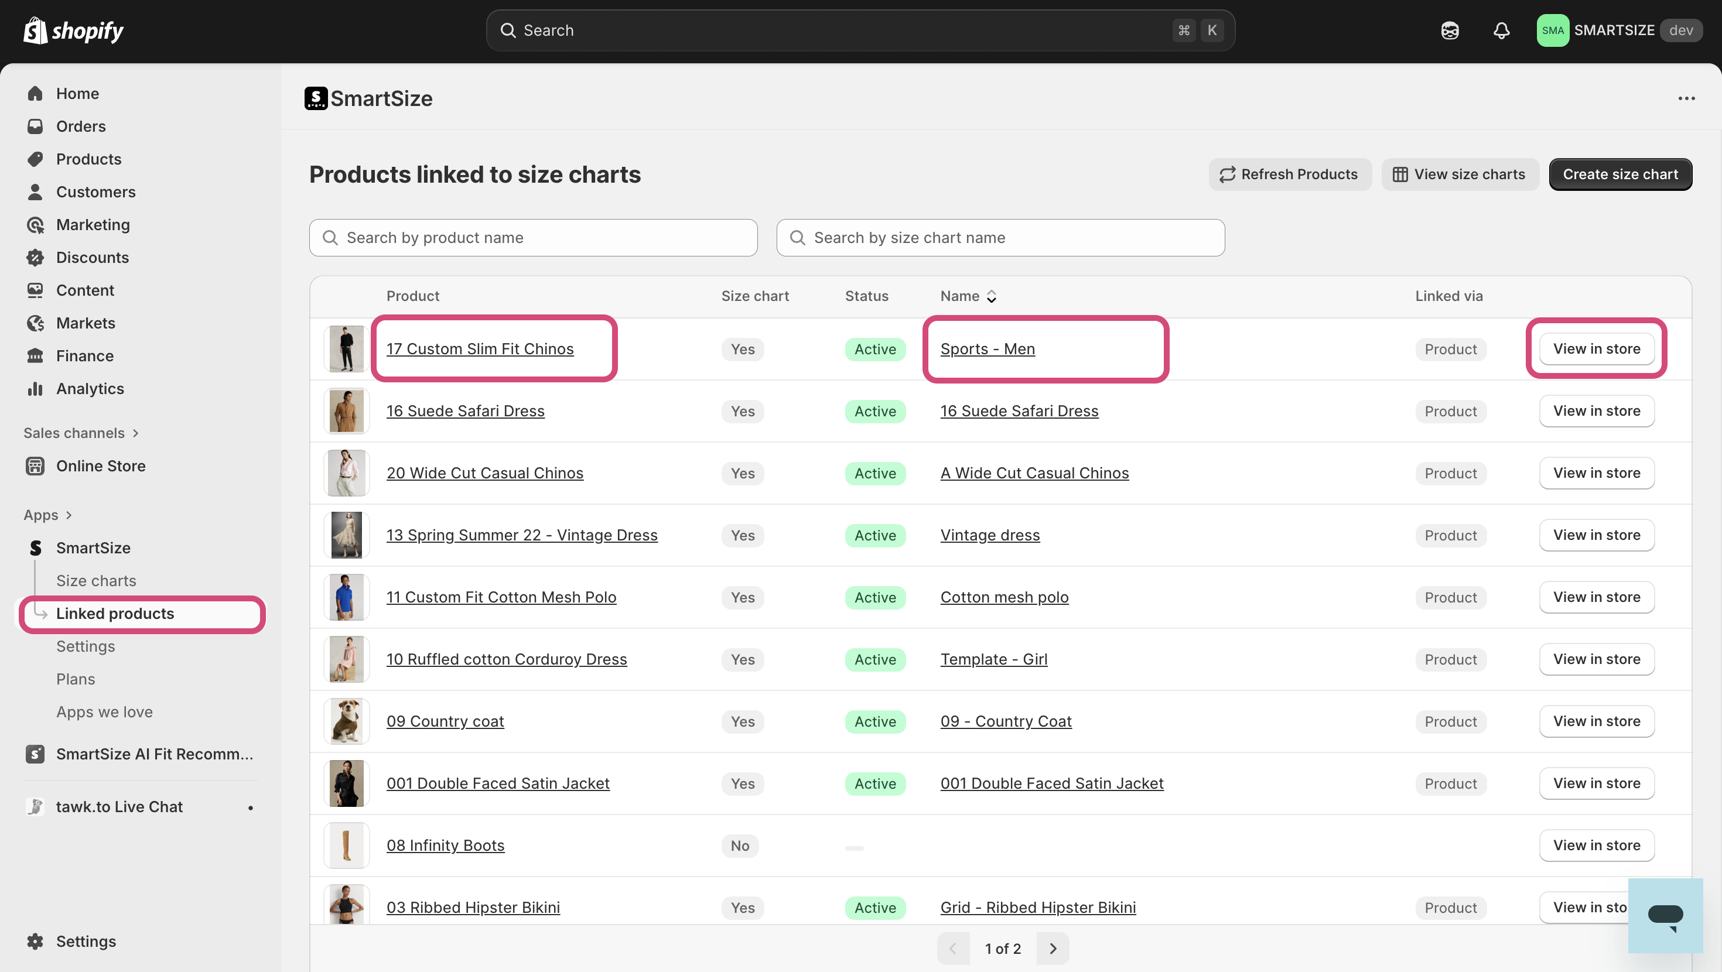
Task: Expand the Sales channels section
Action: (x=136, y=433)
